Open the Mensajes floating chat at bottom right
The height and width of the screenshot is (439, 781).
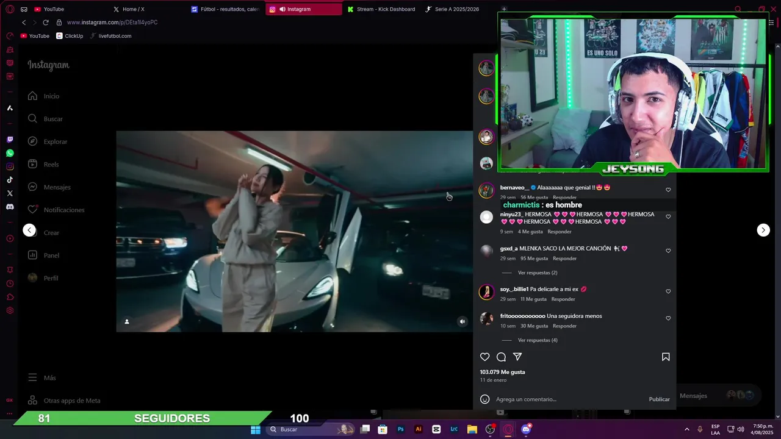pos(718,396)
